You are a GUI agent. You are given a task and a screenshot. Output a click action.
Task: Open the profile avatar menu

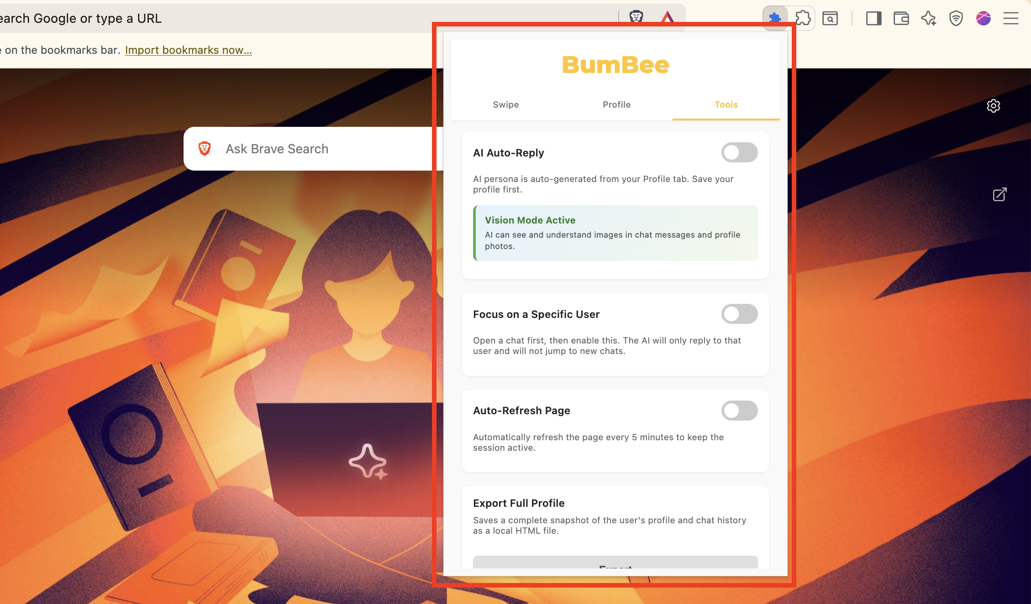click(x=984, y=18)
